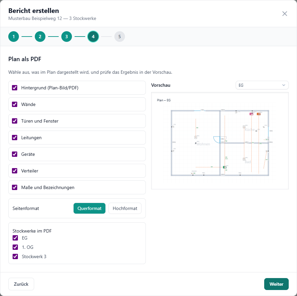Disable Maße und Bezeichnungen checkbox
Screen dimensions: 297x296
coord(15,187)
